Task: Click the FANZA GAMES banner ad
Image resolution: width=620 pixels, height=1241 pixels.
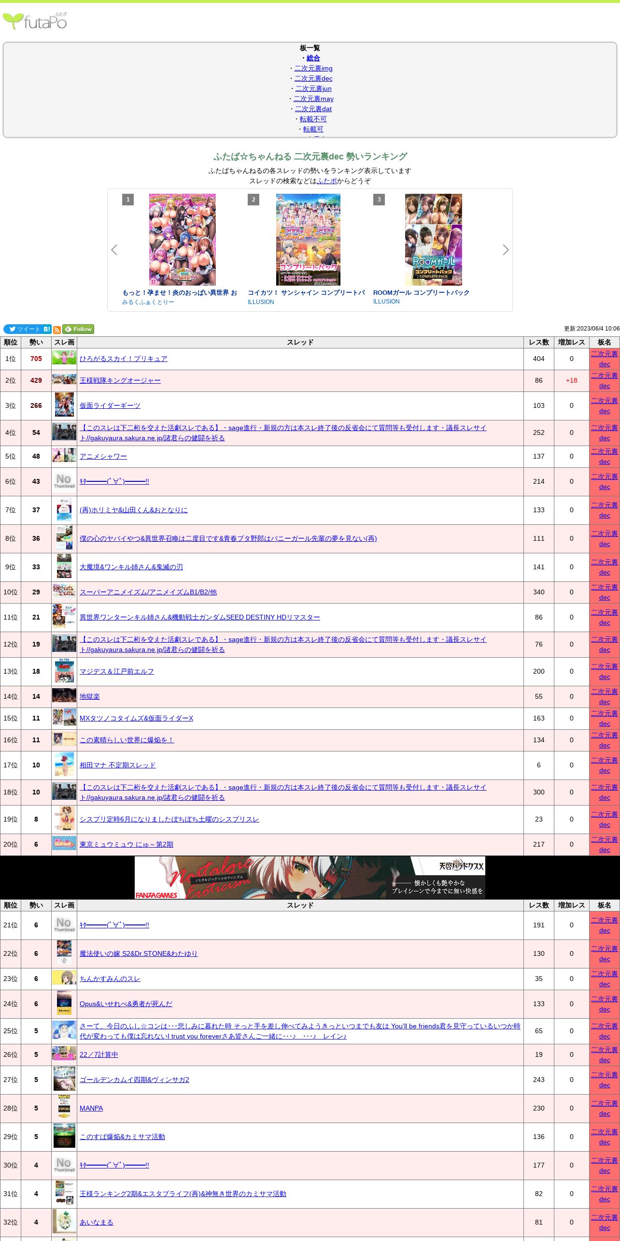Action: tap(310, 878)
